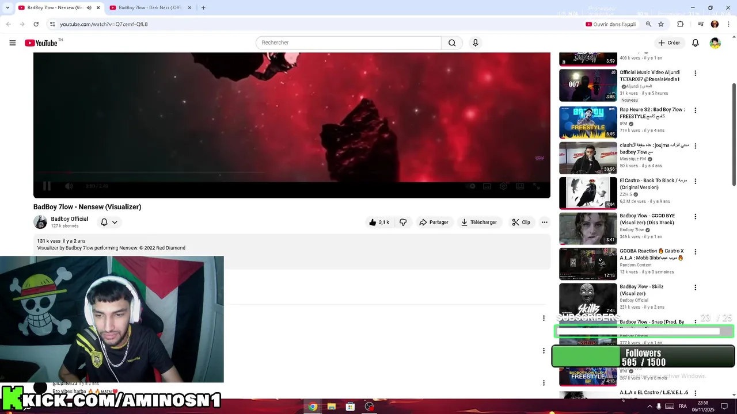Open options for Rap Heure S2 video
The width and height of the screenshot is (737, 414).
(695, 110)
